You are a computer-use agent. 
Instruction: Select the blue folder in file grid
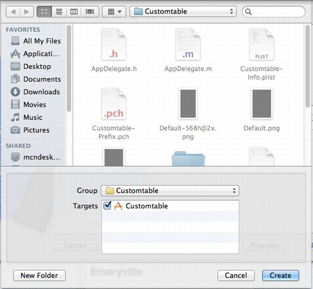click(x=188, y=158)
